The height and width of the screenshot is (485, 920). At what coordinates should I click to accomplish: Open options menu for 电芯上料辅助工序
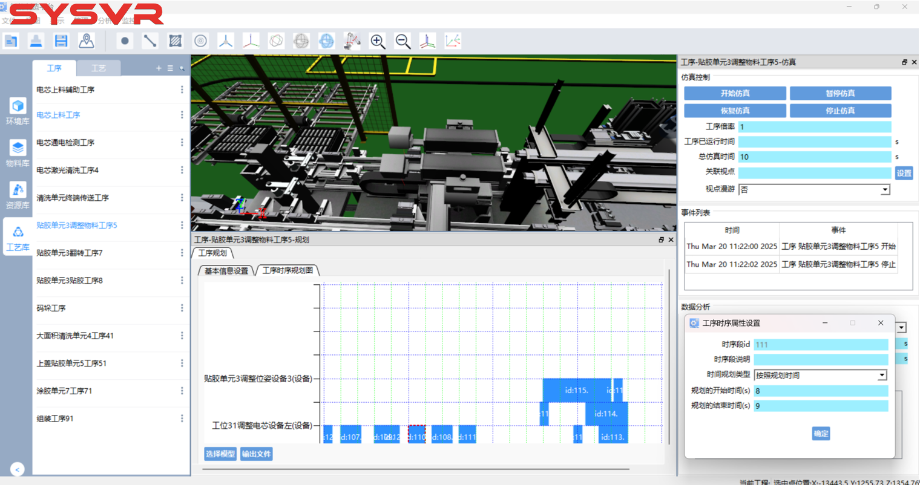pos(182,90)
